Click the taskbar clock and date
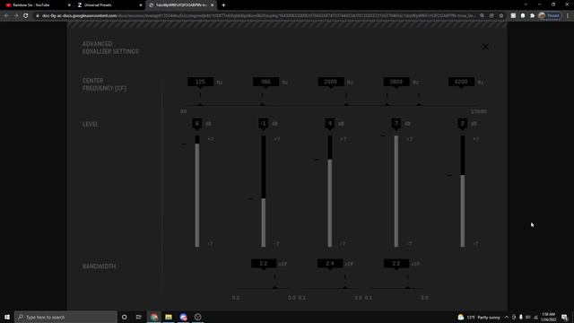574x323 pixels. tap(549, 317)
